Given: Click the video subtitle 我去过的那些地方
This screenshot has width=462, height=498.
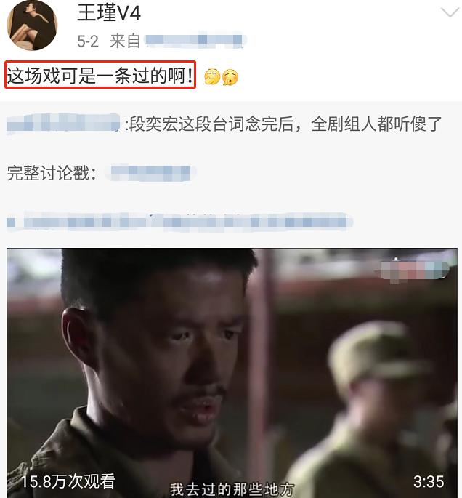Looking at the screenshot, I should (232, 489).
